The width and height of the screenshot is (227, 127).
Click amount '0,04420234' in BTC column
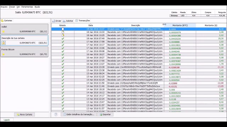click(x=175, y=39)
